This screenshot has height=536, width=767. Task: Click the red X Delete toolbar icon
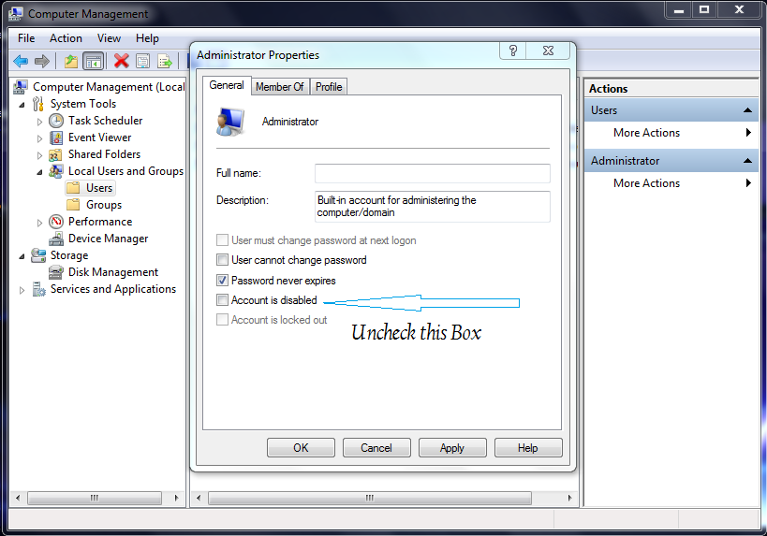pyautogui.click(x=122, y=61)
